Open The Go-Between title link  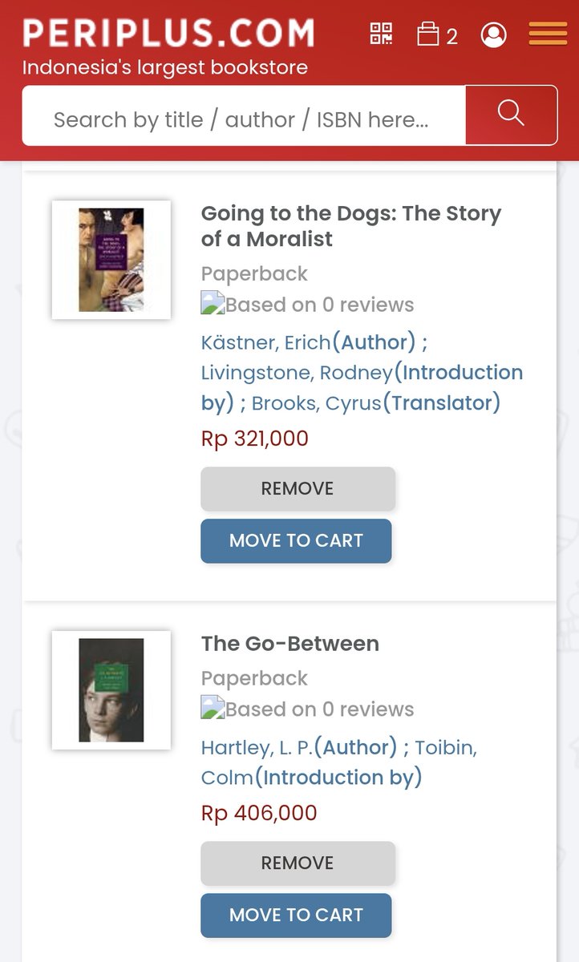tap(290, 644)
